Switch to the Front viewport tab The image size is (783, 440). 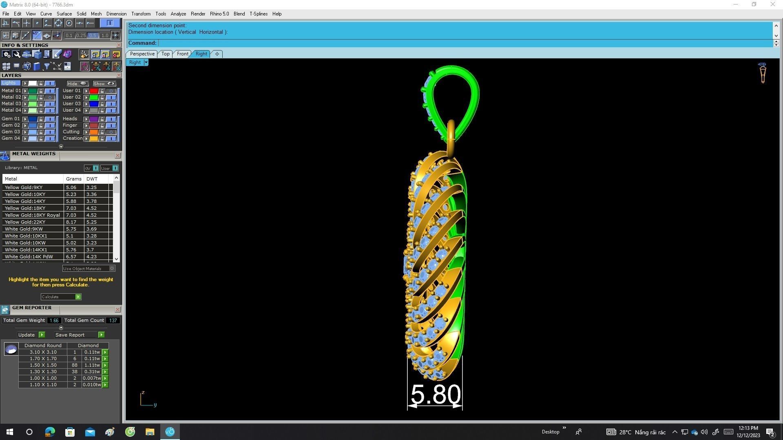tap(182, 54)
